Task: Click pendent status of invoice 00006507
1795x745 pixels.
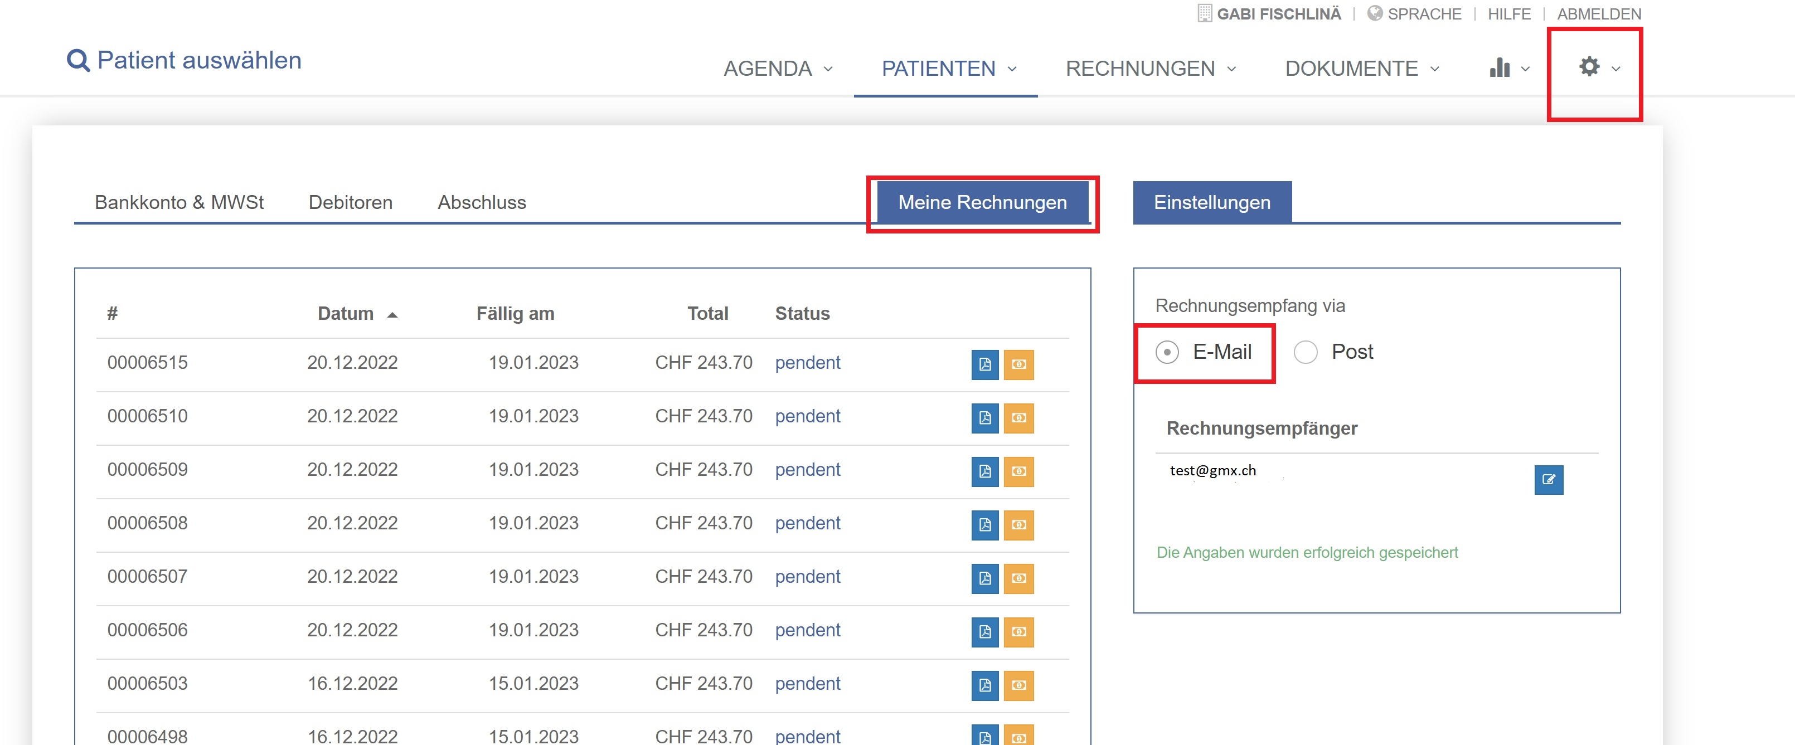Action: tap(808, 577)
